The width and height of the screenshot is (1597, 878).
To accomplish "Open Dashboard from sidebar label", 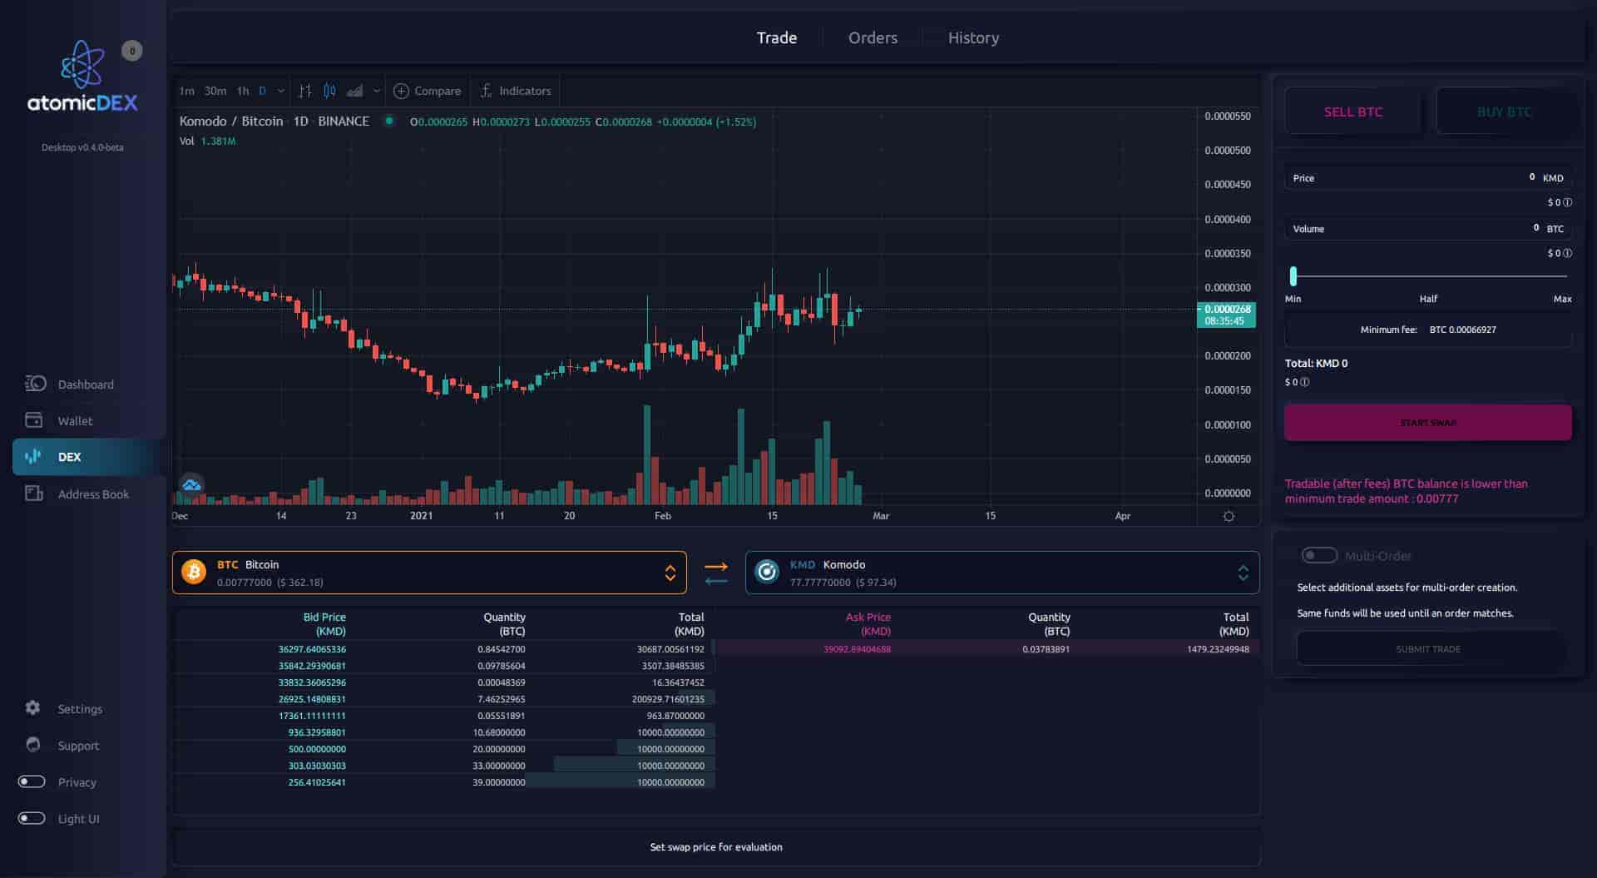I will click(86, 384).
